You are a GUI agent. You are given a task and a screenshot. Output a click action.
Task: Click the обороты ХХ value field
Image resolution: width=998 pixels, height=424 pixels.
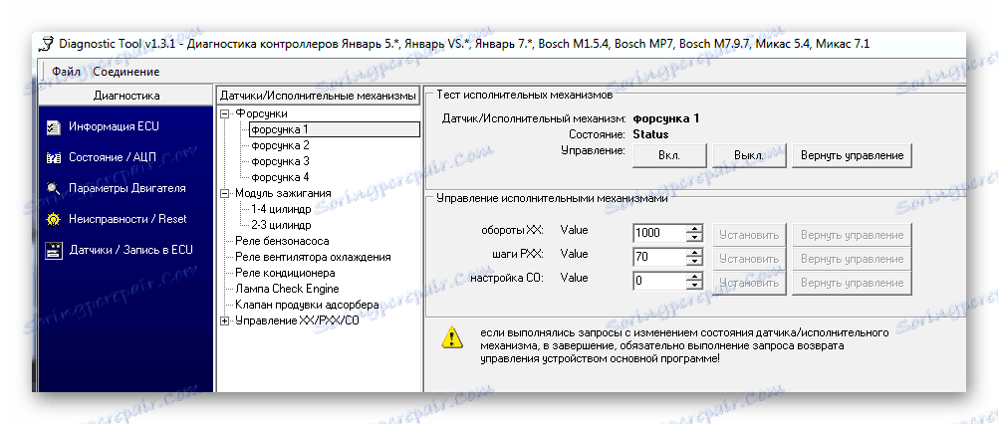click(659, 233)
